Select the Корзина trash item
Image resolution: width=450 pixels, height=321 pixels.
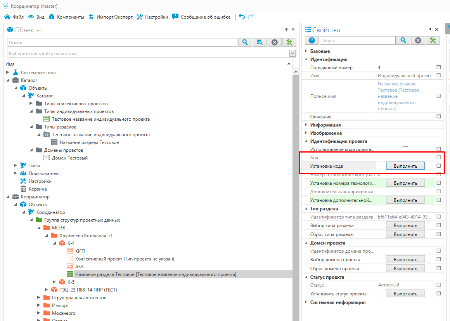[38, 189]
